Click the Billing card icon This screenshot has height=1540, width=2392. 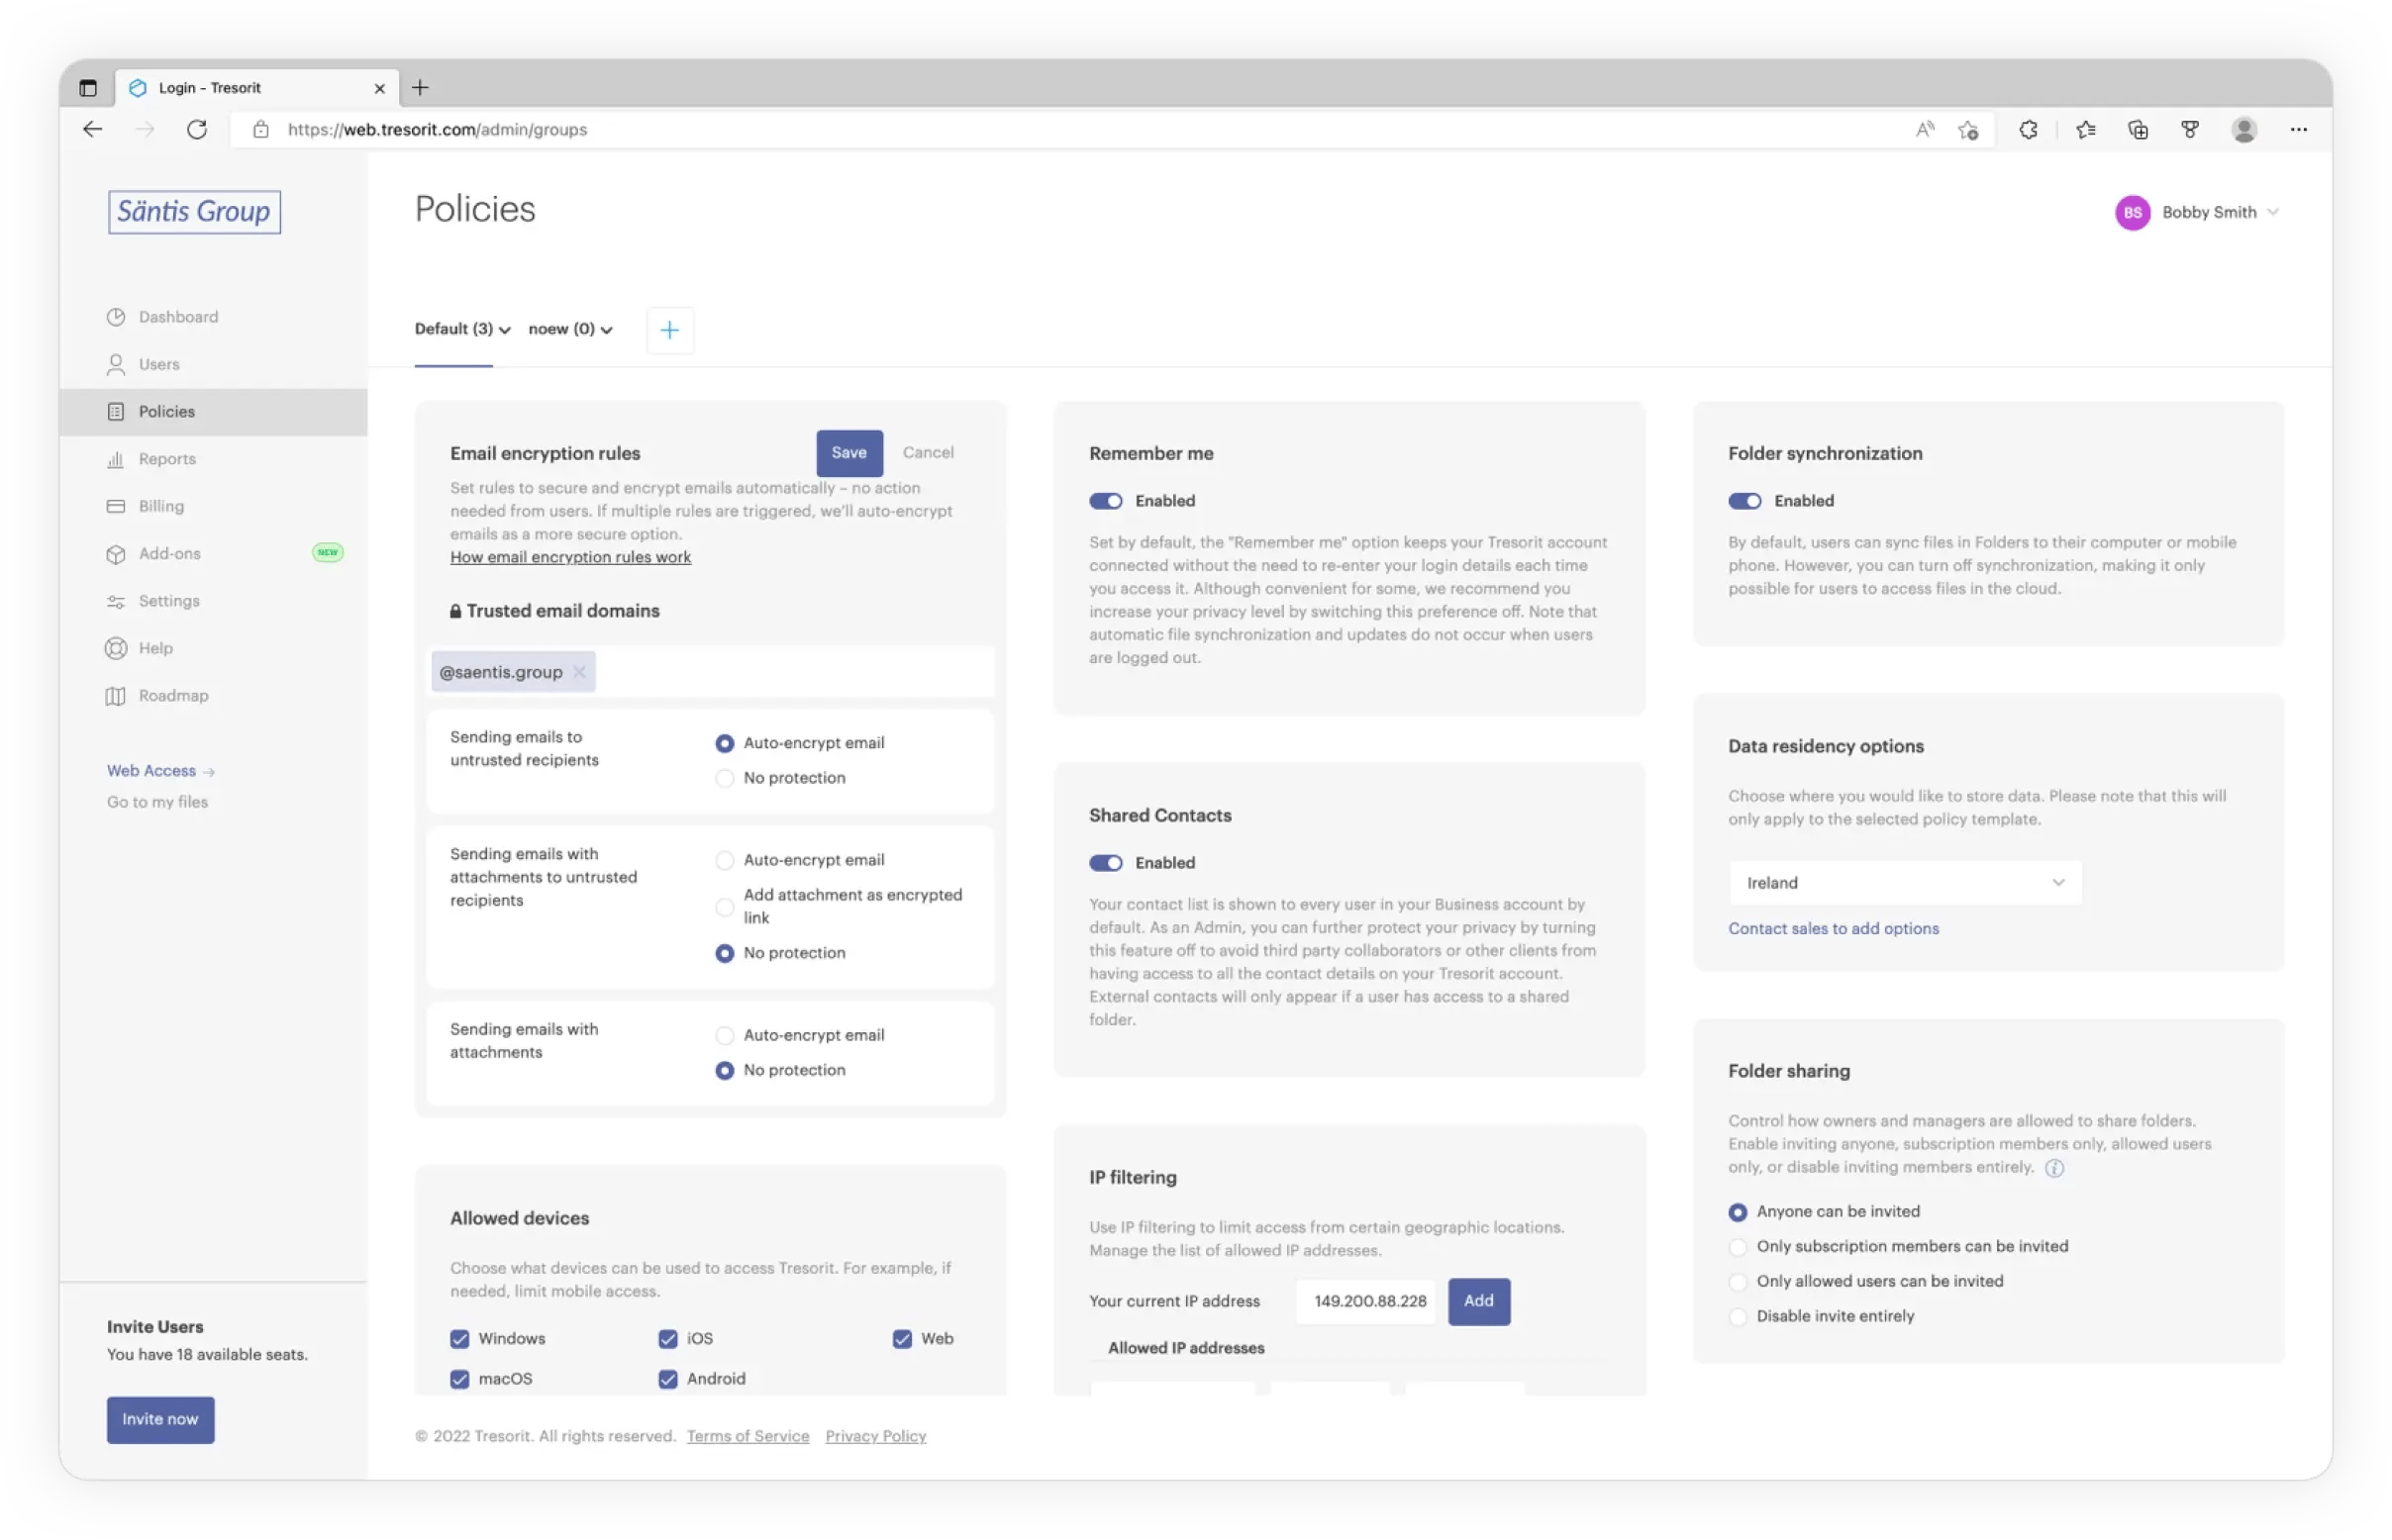tap(116, 506)
